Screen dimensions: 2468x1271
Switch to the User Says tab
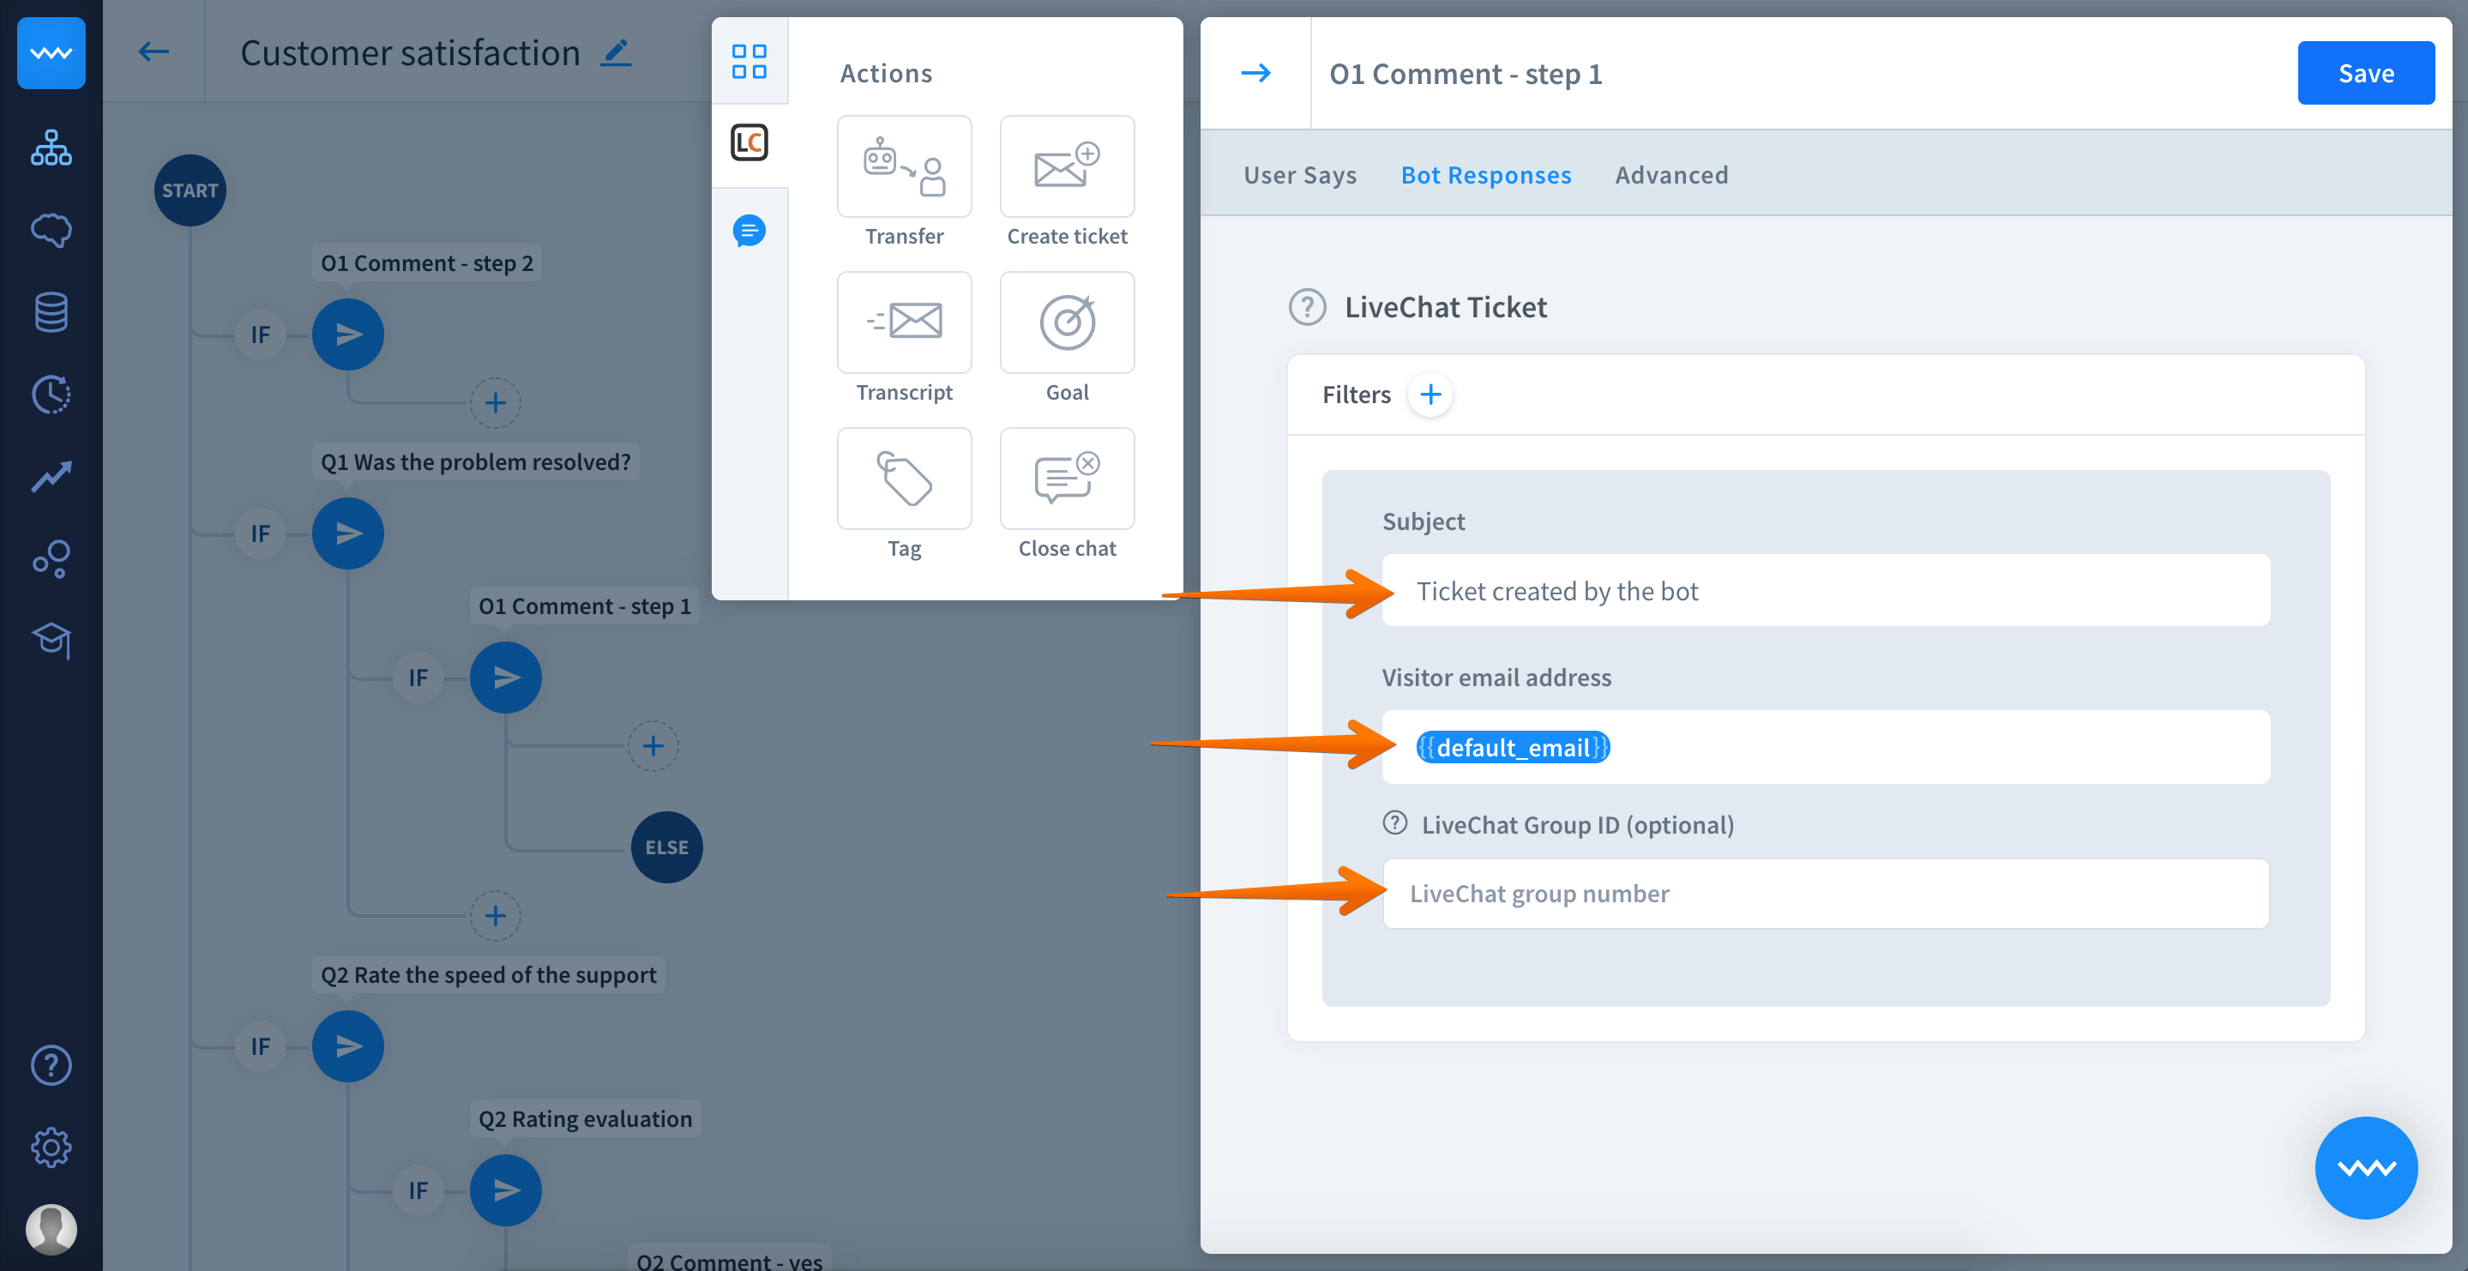[1299, 176]
